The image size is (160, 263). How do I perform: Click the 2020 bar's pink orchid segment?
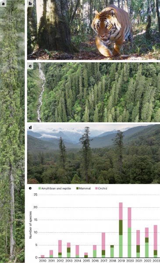pos(129,217)
